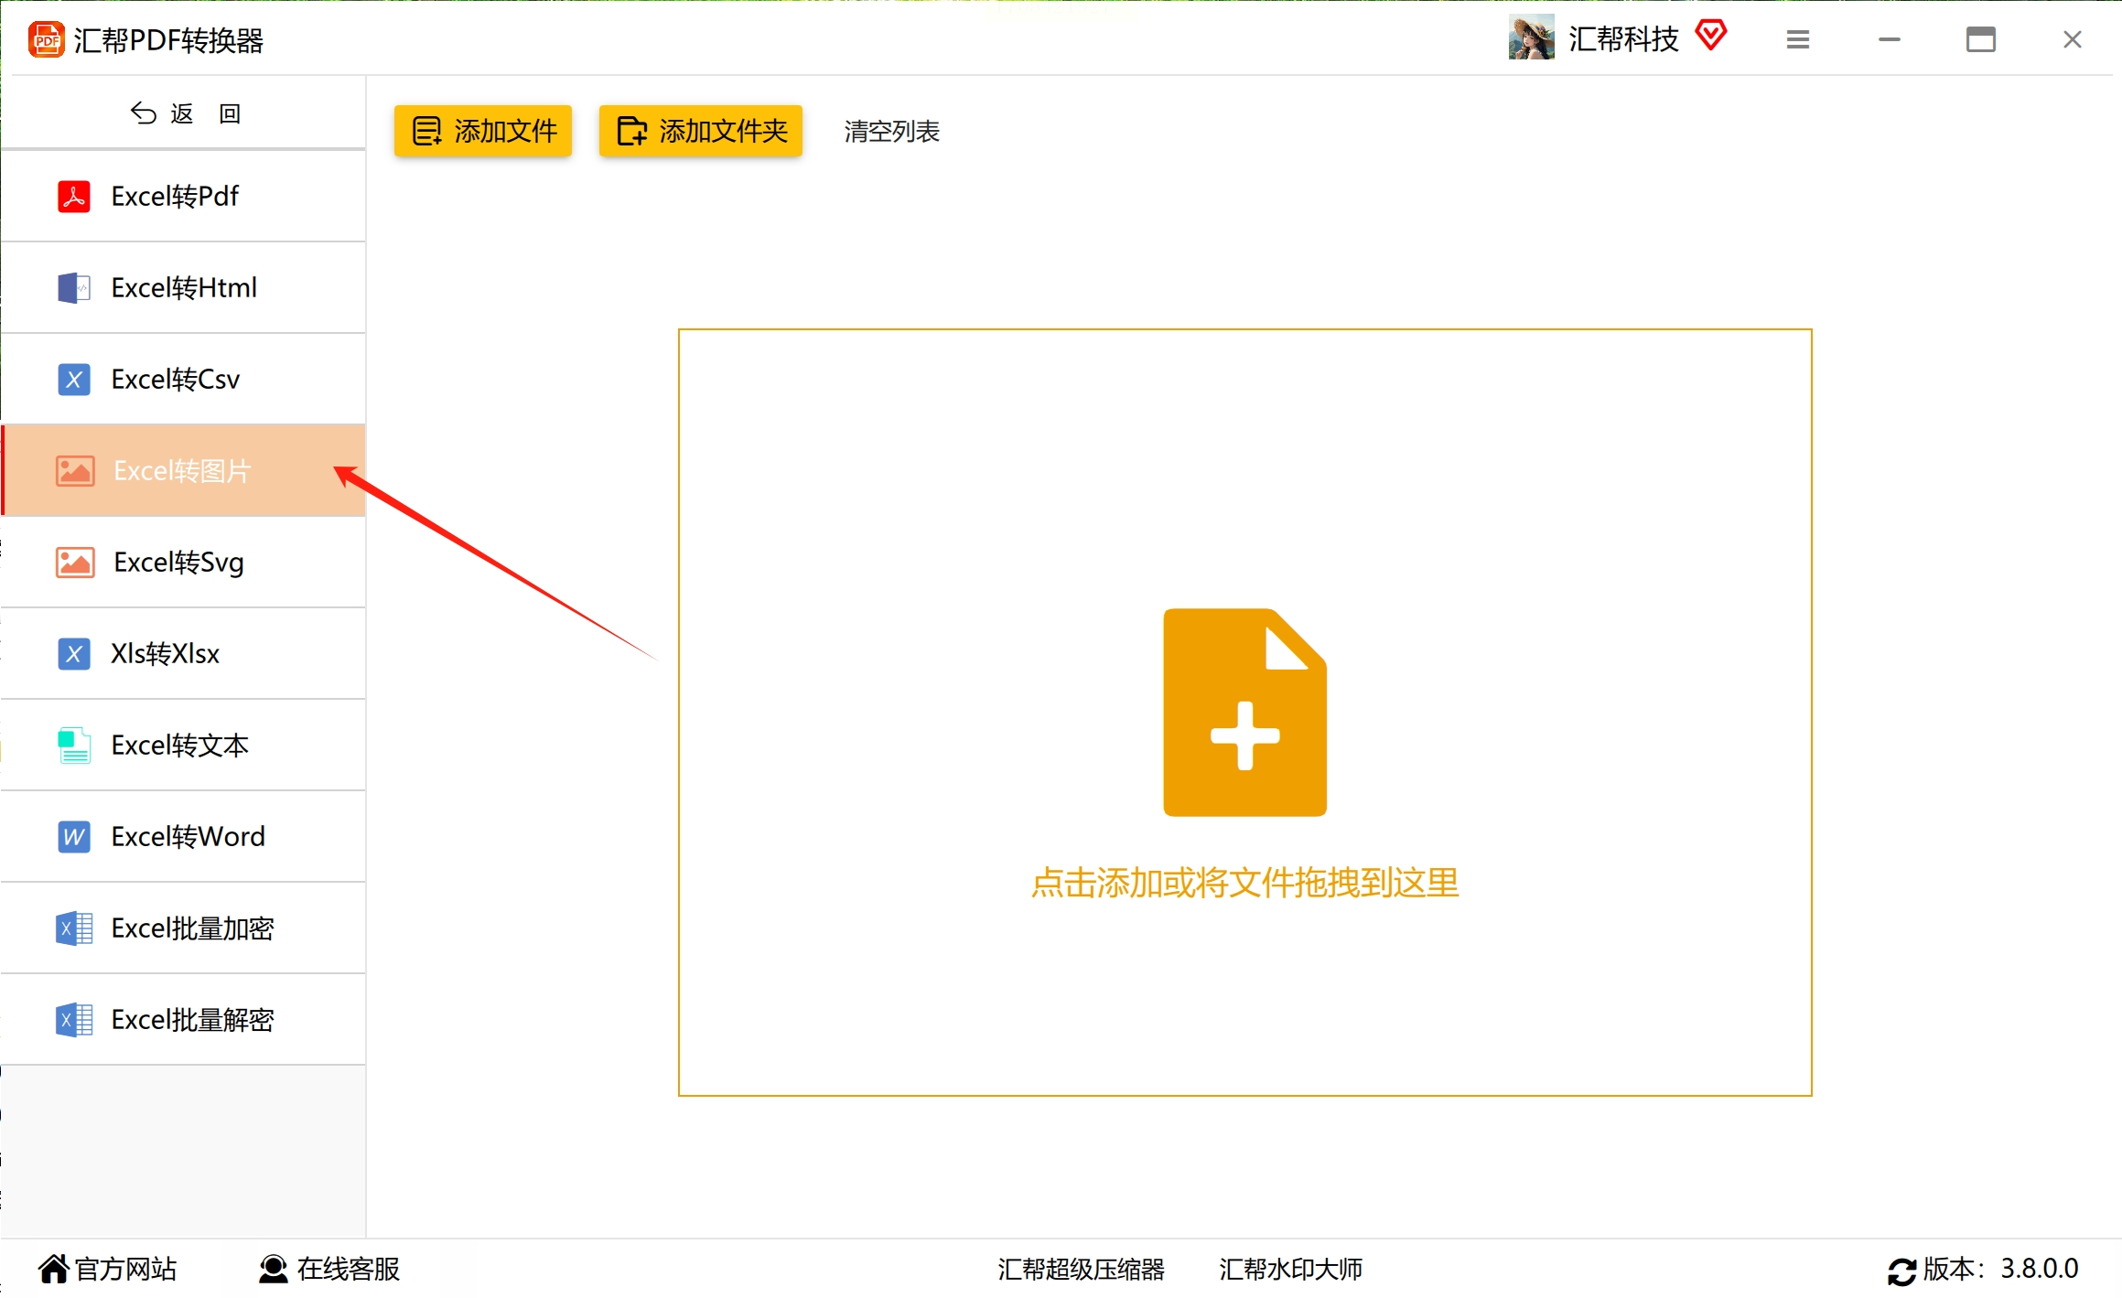Open the hamburger menu in title bar
2122x1298 pixels.
click(x=1797, y=39)
